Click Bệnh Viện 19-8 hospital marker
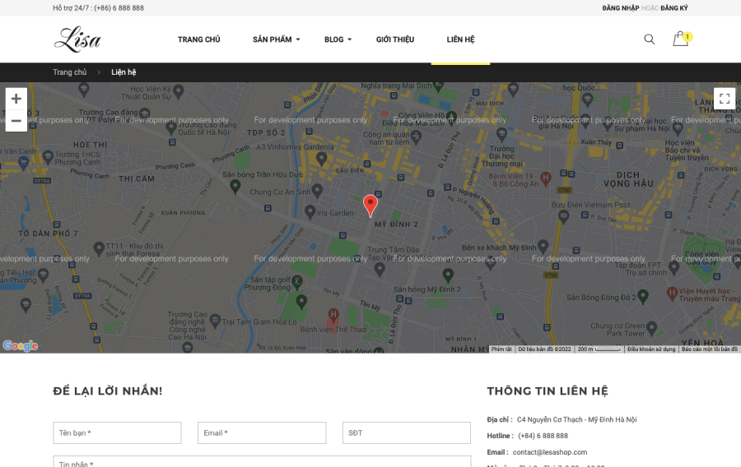This screenshot has height=467, width=741. tap(546, 178)
